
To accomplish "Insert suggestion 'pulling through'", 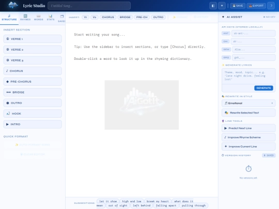I will tap(194, 205).
